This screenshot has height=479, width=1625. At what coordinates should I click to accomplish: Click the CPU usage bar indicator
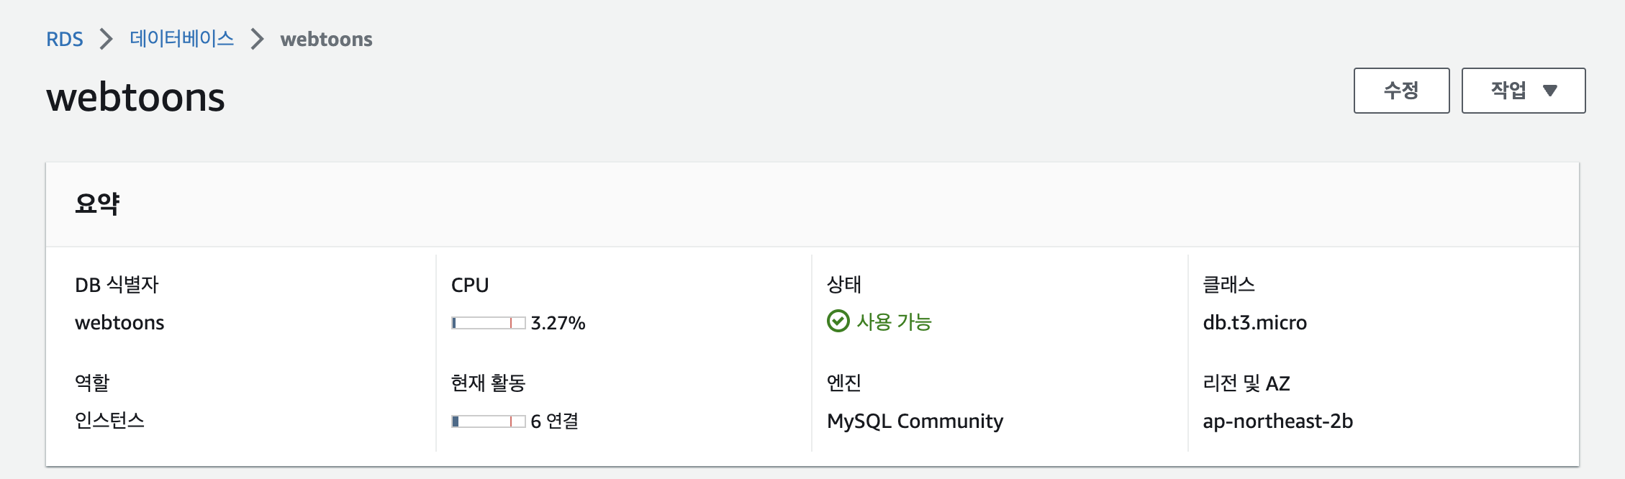click(489, 323)
